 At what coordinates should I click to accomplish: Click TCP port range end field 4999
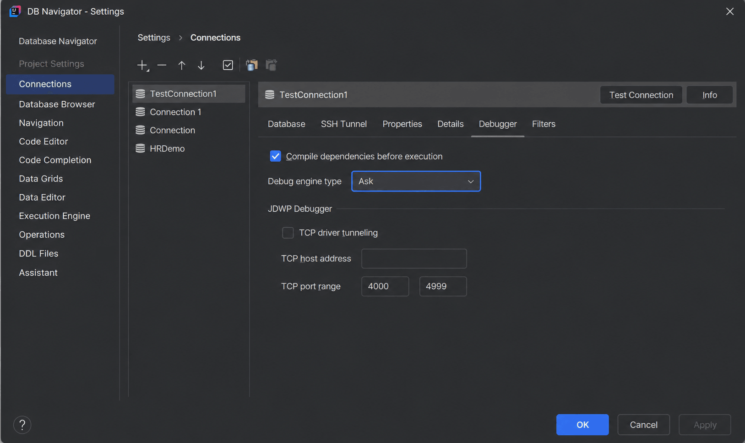tap(443, 286)
